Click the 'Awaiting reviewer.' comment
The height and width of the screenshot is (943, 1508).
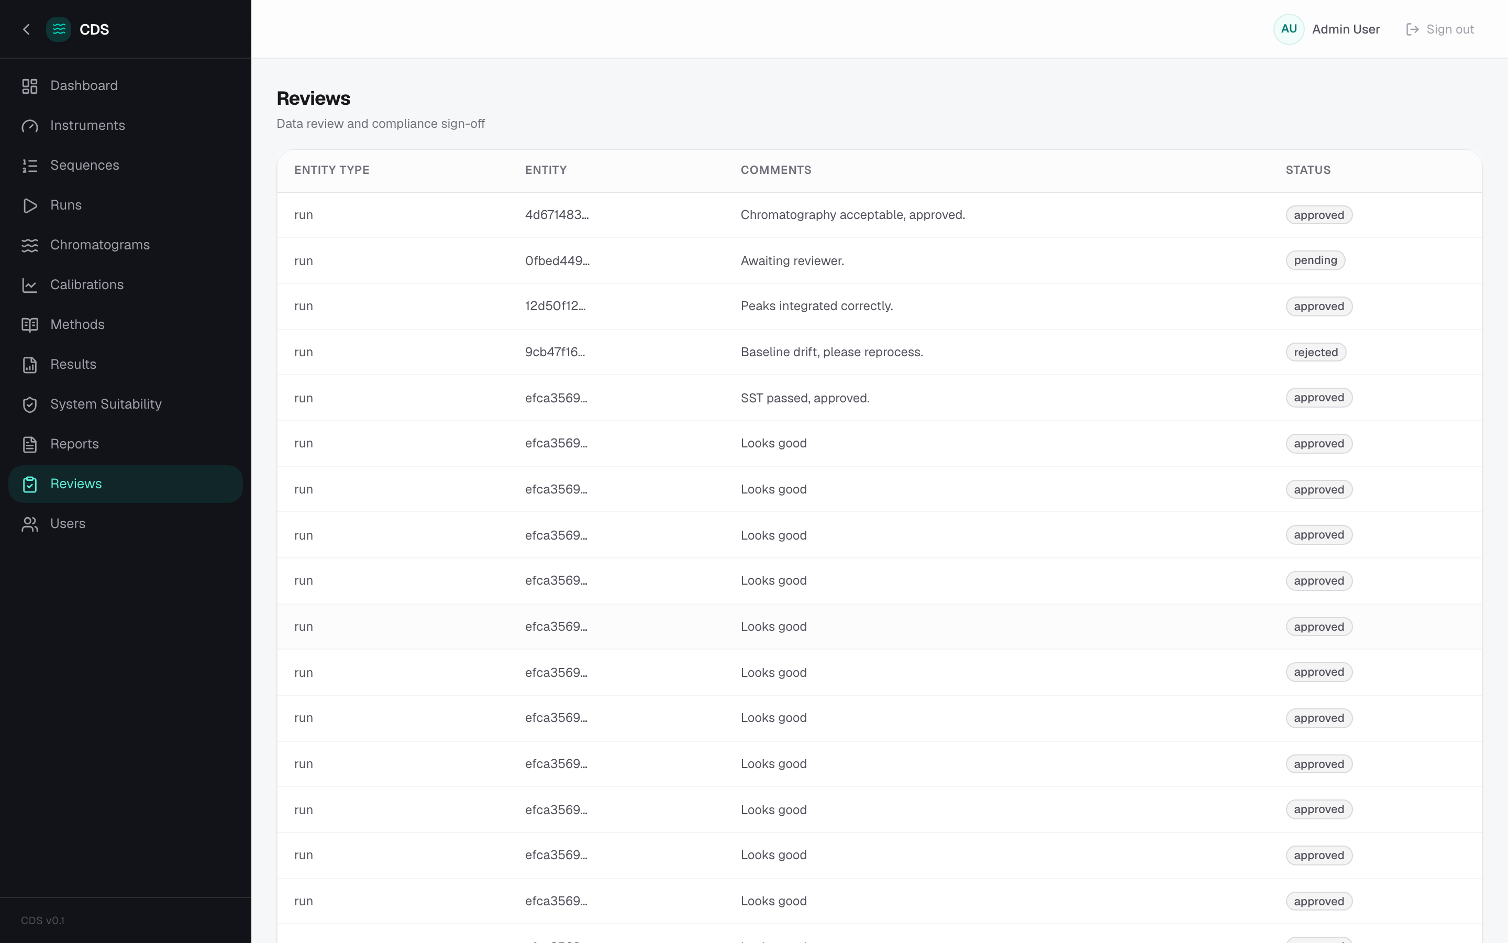click(792, 261)
